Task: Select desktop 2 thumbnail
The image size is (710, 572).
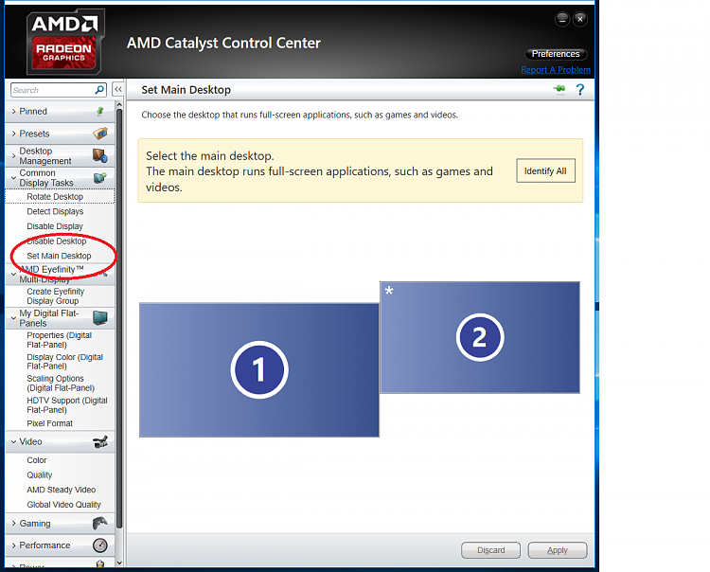Action: click(x=480, y=337)
